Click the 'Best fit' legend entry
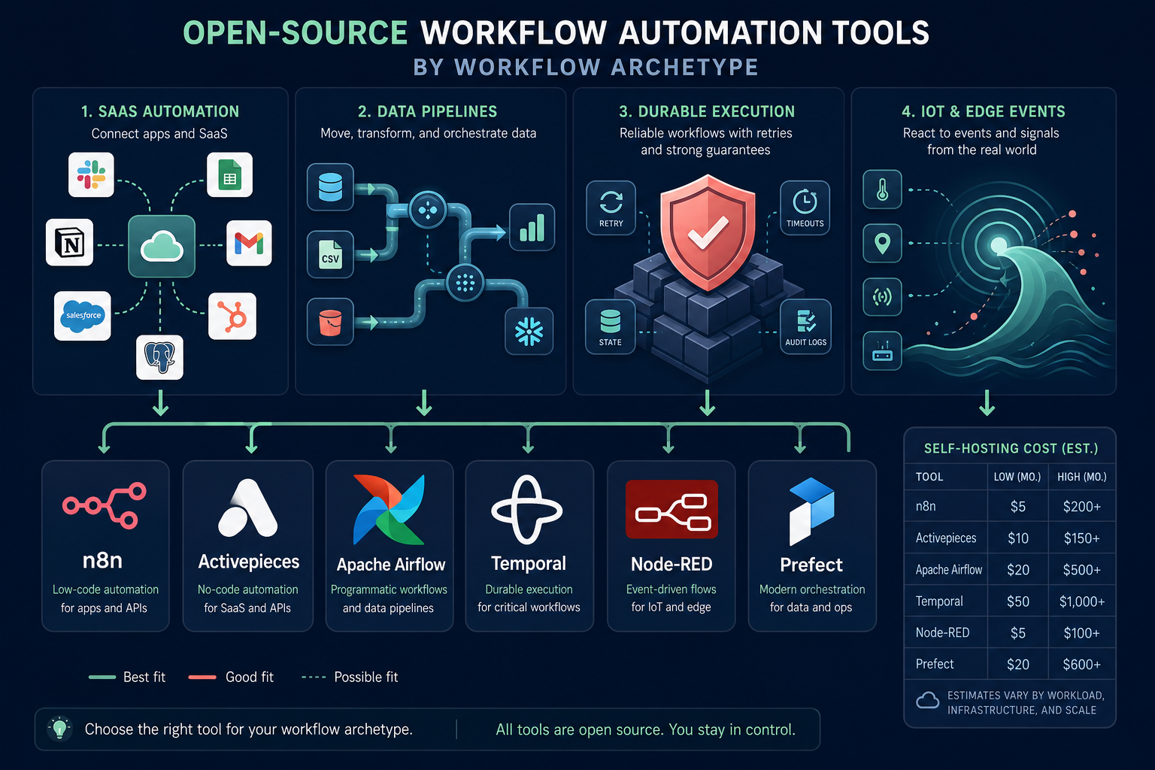 point(127,677)
